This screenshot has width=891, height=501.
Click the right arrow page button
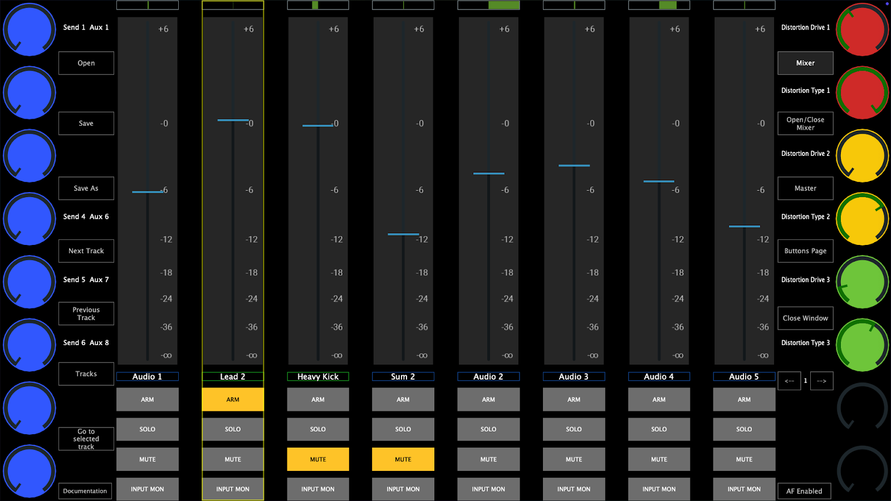[x=821, y=381]
